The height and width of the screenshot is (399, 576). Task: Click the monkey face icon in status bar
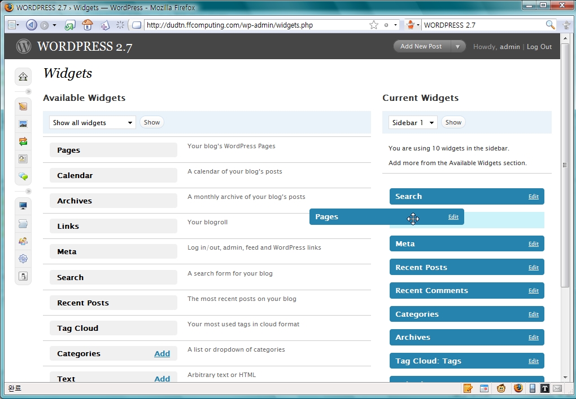pyautogui.click(x=501, y=388)
